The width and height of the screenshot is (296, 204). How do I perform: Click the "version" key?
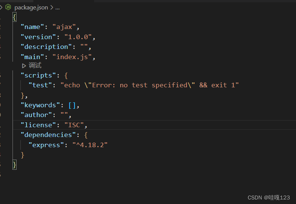[x=38, y=37]
